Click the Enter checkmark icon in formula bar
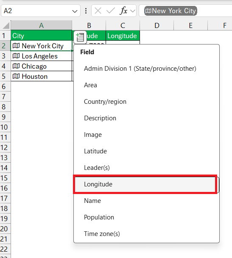232x258 pixels. 111,11
